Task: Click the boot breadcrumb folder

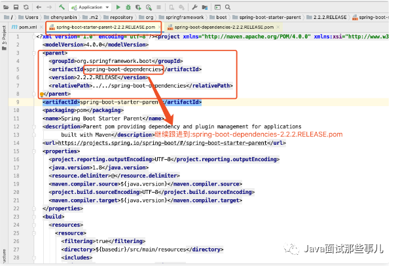Action: tap(218, 17)
